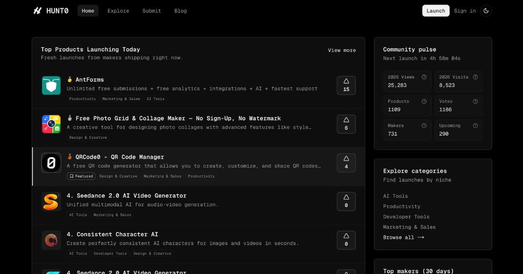Toggle dark mode moon icon
Screen dimensions: 523x274
click(486, 11)
